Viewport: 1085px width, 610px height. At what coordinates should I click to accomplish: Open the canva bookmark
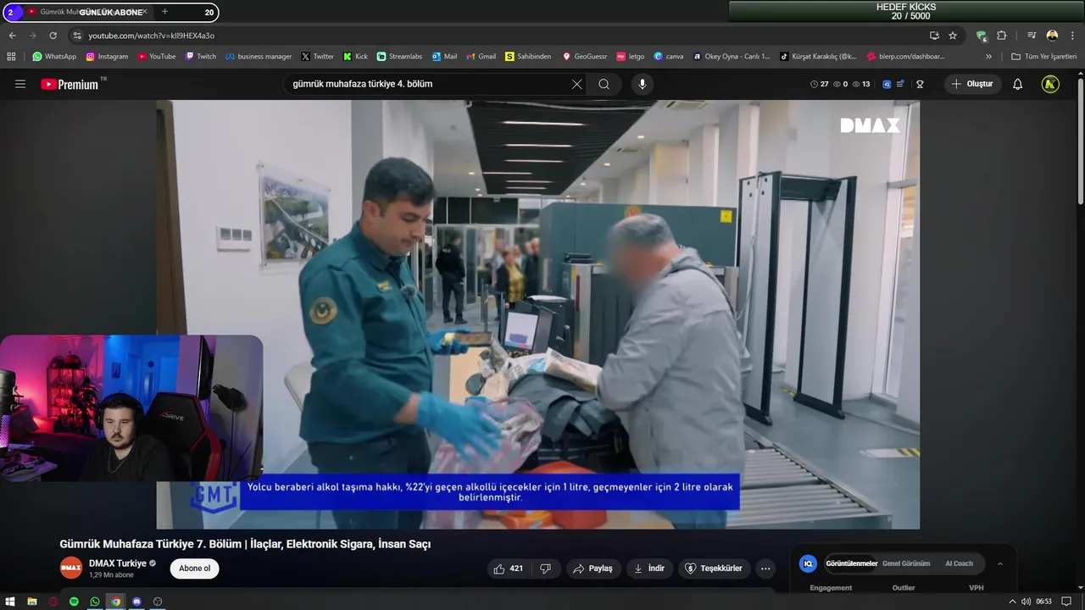coord(669,57)
